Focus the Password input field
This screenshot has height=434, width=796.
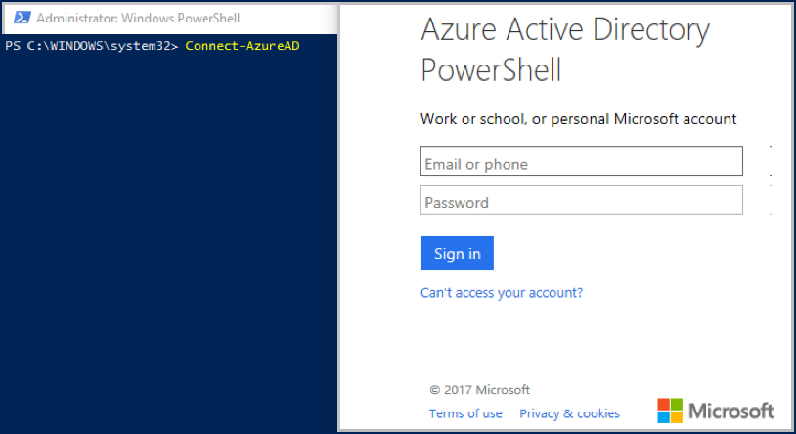[581, 201]
